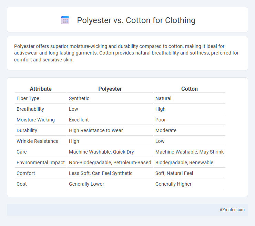Click High in the Breathability row
Viewport: 255px width, 226px height.
click(x=160, y=109)
